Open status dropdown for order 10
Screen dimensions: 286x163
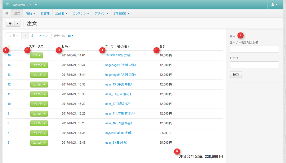point(39,104)
